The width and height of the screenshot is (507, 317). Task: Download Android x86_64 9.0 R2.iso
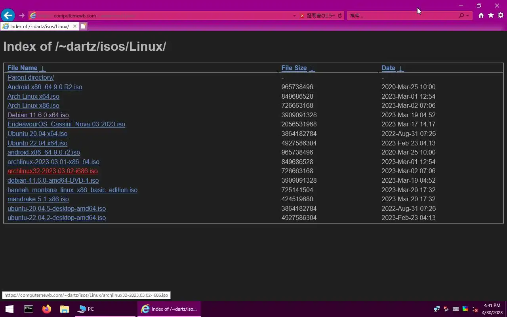coord(45,87)
